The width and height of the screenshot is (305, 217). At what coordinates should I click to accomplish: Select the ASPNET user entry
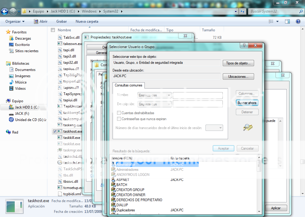click(123, 180)
